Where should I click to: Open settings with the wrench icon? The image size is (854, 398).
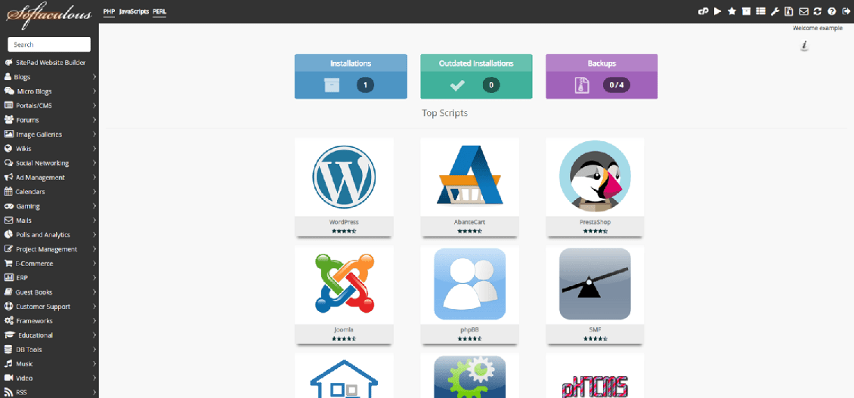(775, 11)
